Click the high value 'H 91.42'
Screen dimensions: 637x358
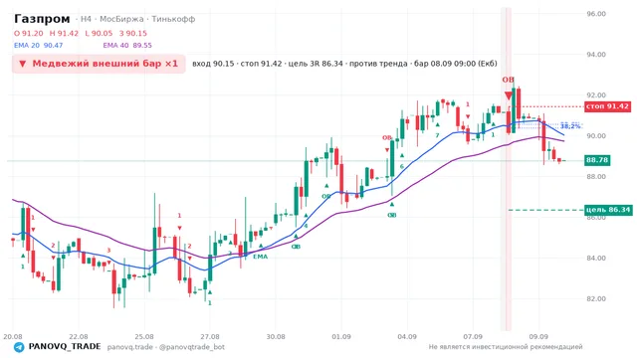(64, 33)
